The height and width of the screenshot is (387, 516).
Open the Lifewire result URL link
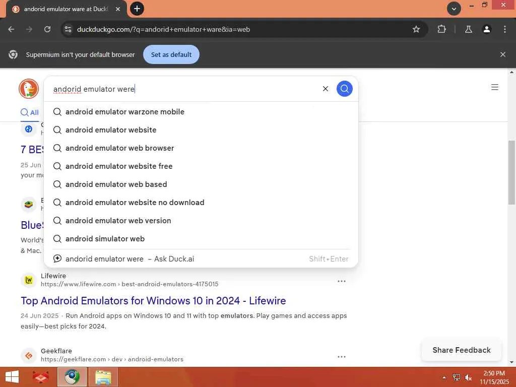(130, 284)
